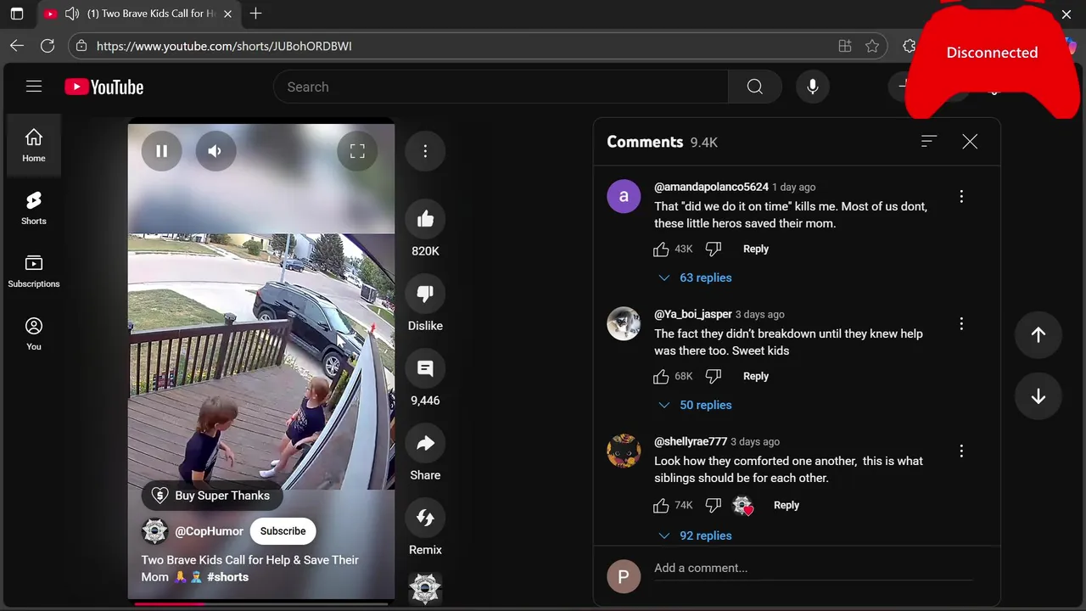1086x611 pixels.
Task: Open @shellyrae777 comment options menu
Action: click(x=961, y=451)
